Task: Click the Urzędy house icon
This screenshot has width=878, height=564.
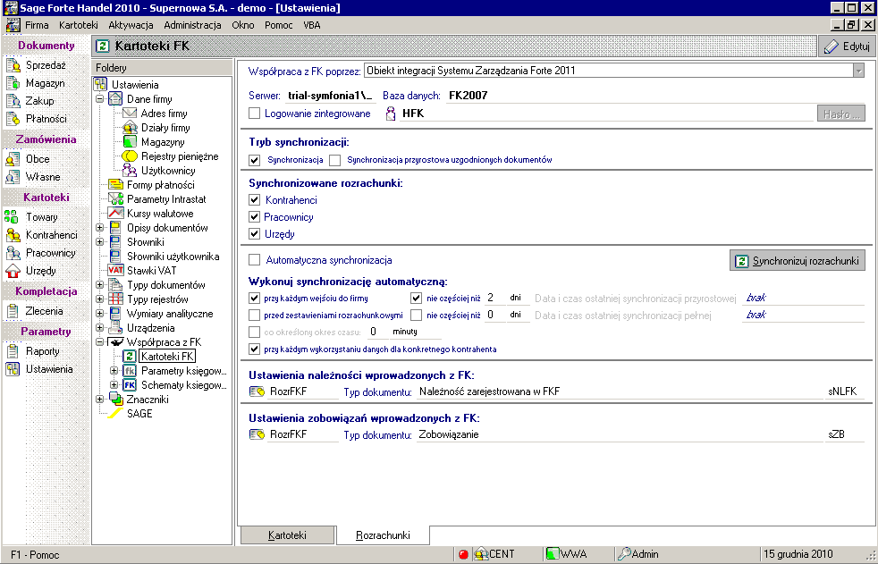Action: [x=13, y=271]
